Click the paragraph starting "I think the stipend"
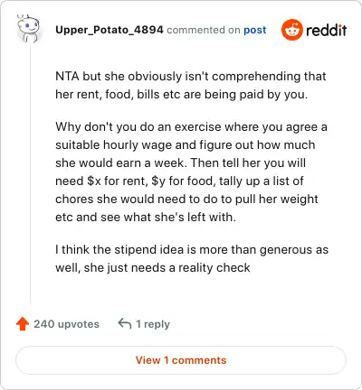This screenshot has width=362, height=390. click(x=192, y=258)
